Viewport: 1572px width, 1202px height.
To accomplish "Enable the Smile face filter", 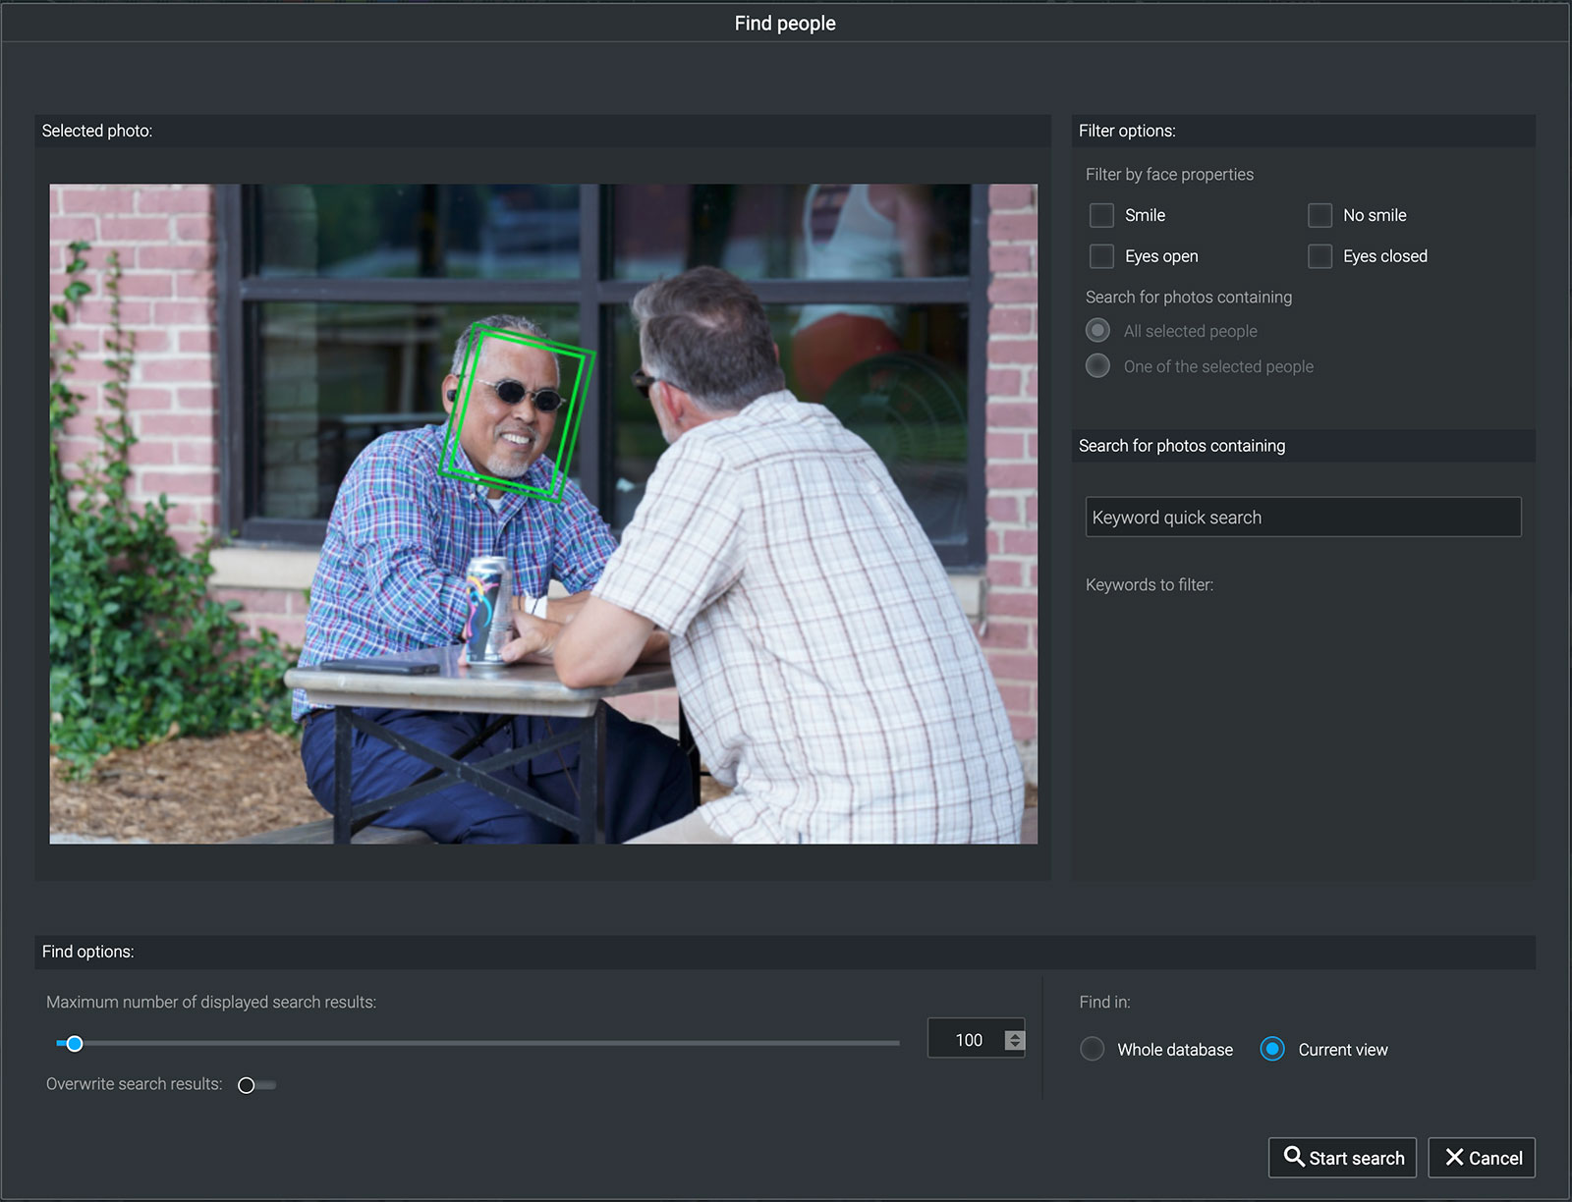I will (x=1101, y=215).
